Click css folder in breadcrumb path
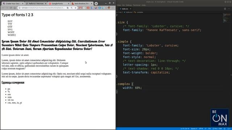This screenshot has width=232, height=130. (120, 12)
